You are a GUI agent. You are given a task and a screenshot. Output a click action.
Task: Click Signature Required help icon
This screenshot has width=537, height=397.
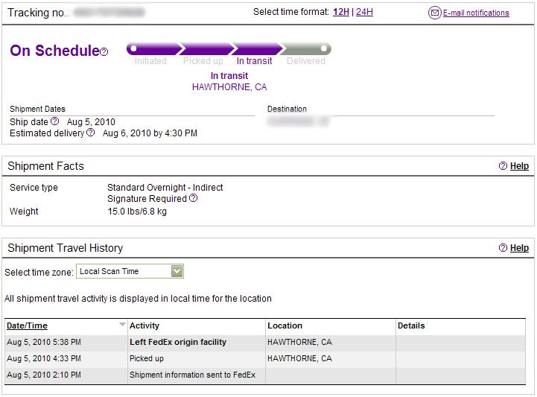pyautogui.click(x=193, y=198)
